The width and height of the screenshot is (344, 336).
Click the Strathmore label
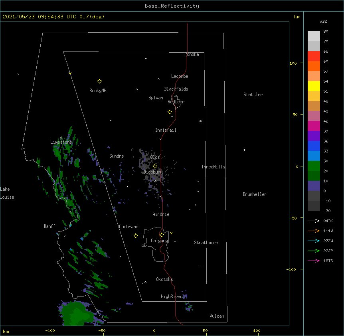[x=206, y=243]
